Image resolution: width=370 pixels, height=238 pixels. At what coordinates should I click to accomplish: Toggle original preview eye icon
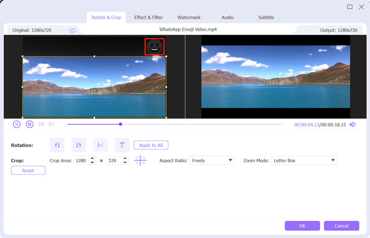click(73, 31)
